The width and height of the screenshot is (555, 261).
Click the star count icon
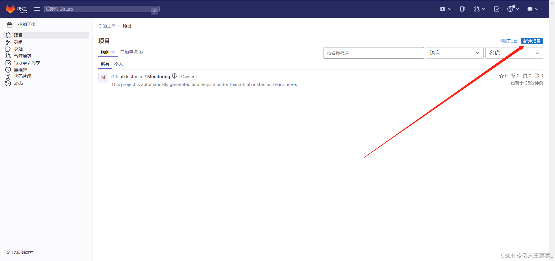(502, 76)
